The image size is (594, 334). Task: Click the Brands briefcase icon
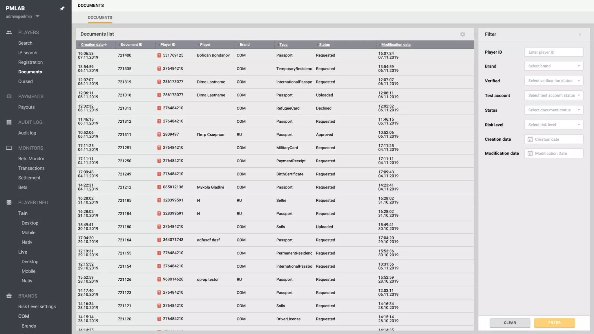(9, 296)
